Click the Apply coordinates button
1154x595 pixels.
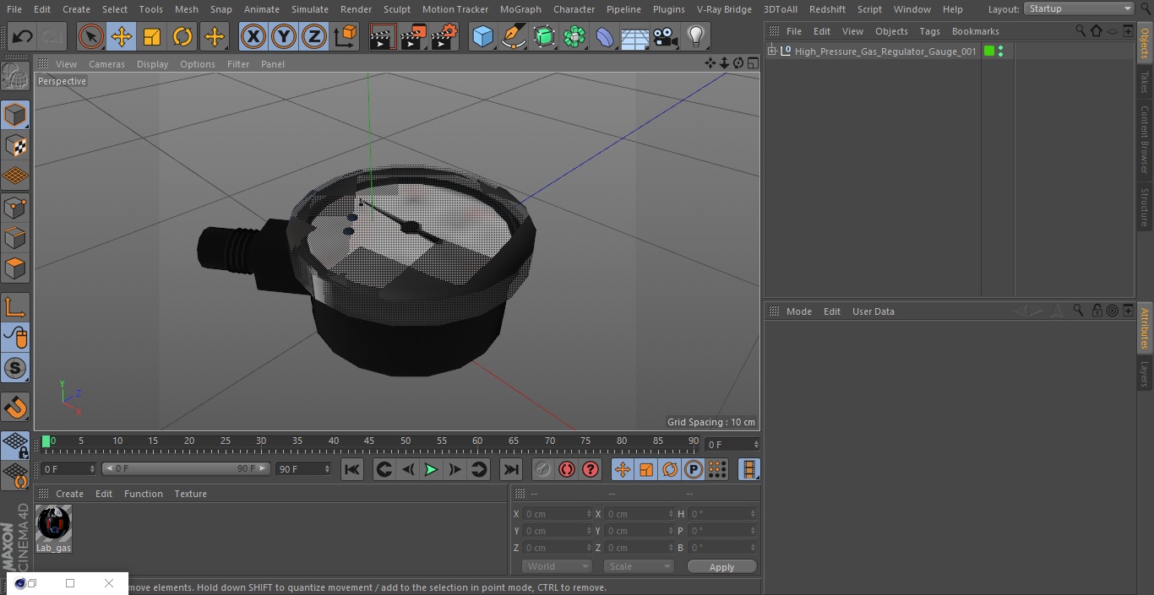[721, 567]
